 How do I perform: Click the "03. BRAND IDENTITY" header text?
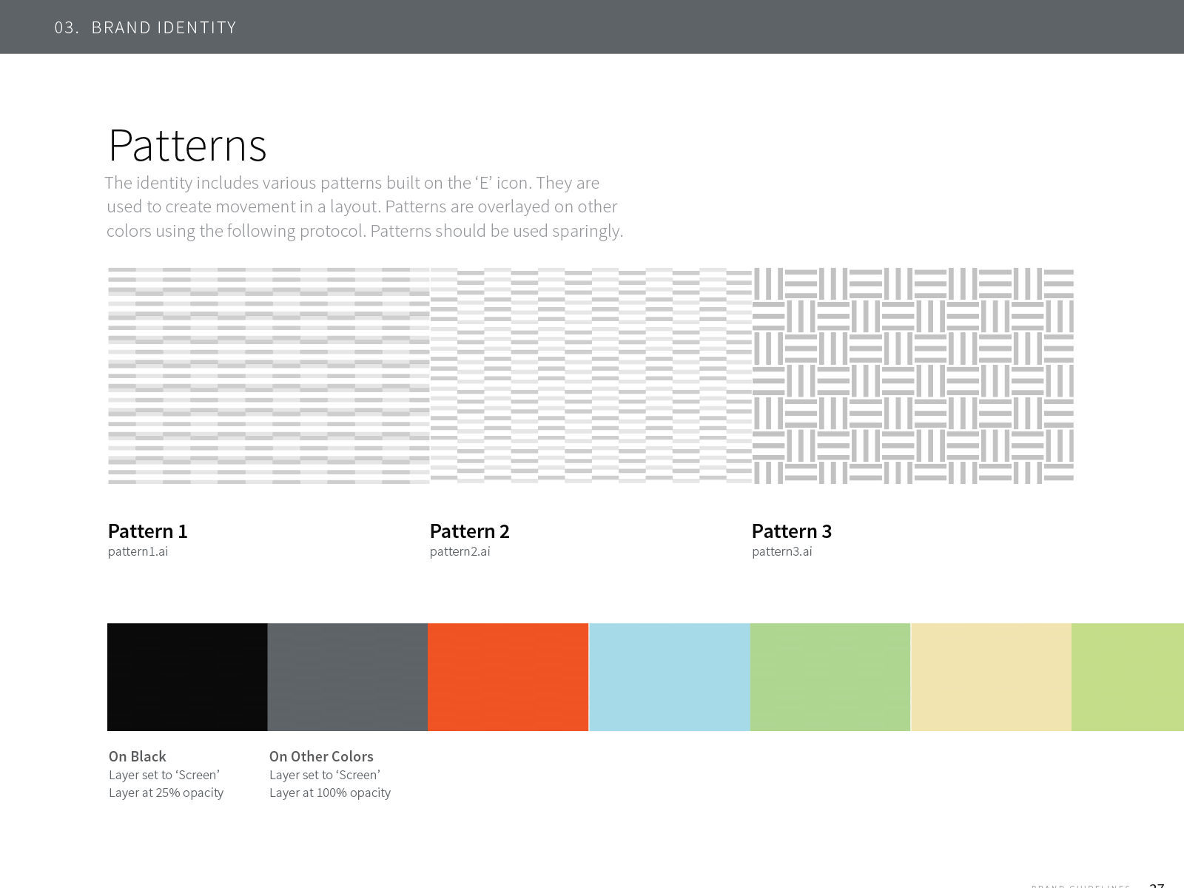coord(146,28)
